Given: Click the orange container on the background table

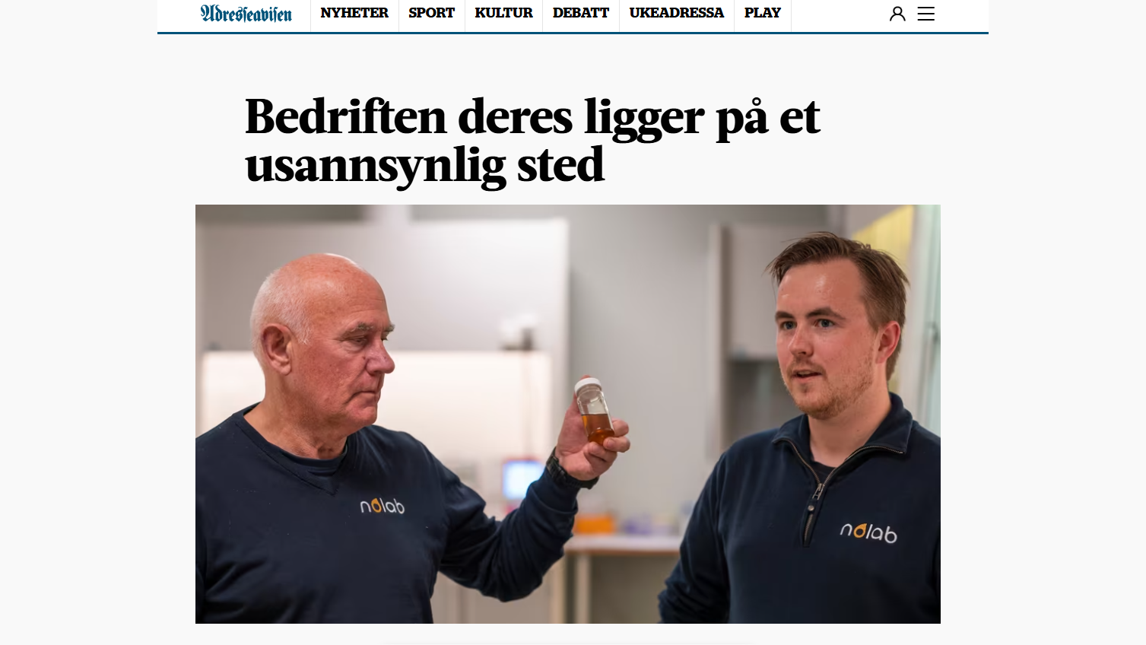Looking at the screenshot, I should pyautogui.click(x=595, y=523).
